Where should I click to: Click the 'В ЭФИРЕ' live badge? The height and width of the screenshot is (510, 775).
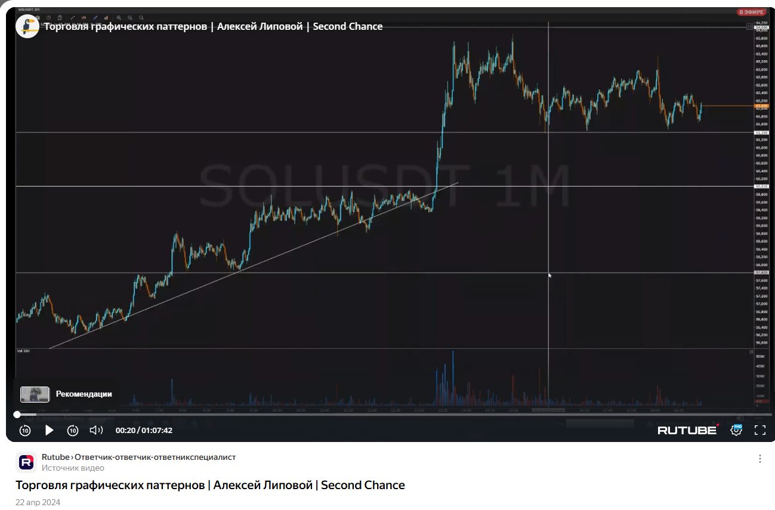(751, 13)
